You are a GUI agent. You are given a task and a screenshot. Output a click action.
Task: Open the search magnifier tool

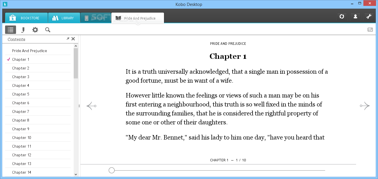(48, 30)
